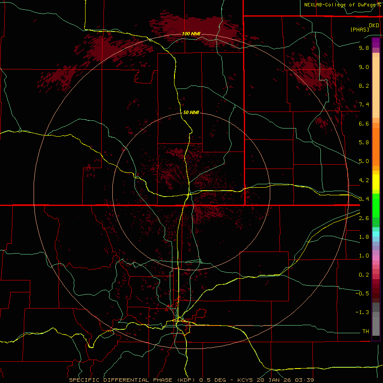The height and width of the screenshot is (383, 383).
Task: Click the yellow segment of color bar
Action: tap(376, 182)
